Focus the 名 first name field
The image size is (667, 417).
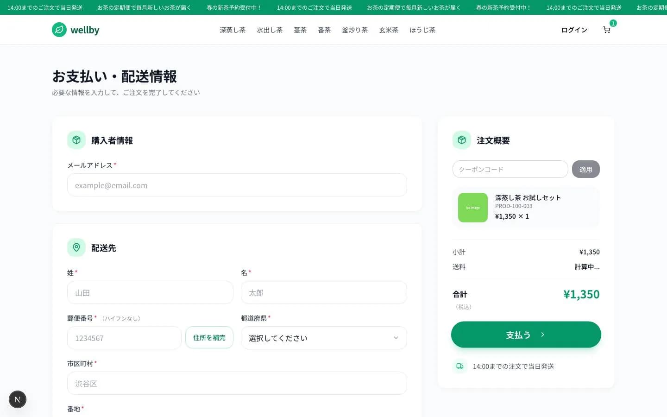coord(324,292)
